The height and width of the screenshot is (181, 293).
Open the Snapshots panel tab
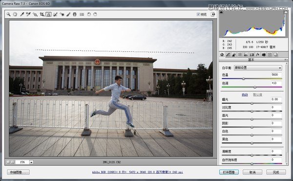(x=275, y=54)
